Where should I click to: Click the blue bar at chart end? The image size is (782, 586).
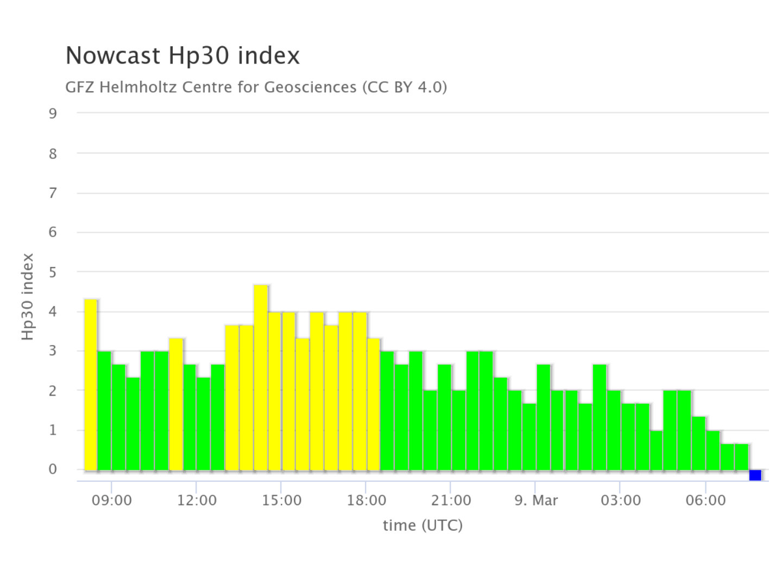[x=755, y=475]
